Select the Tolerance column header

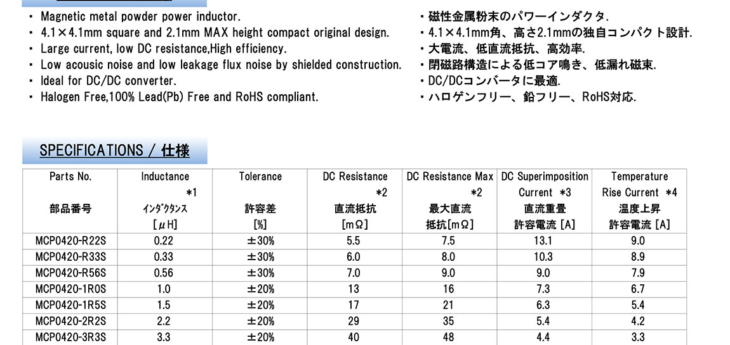(x=260, y=177)
